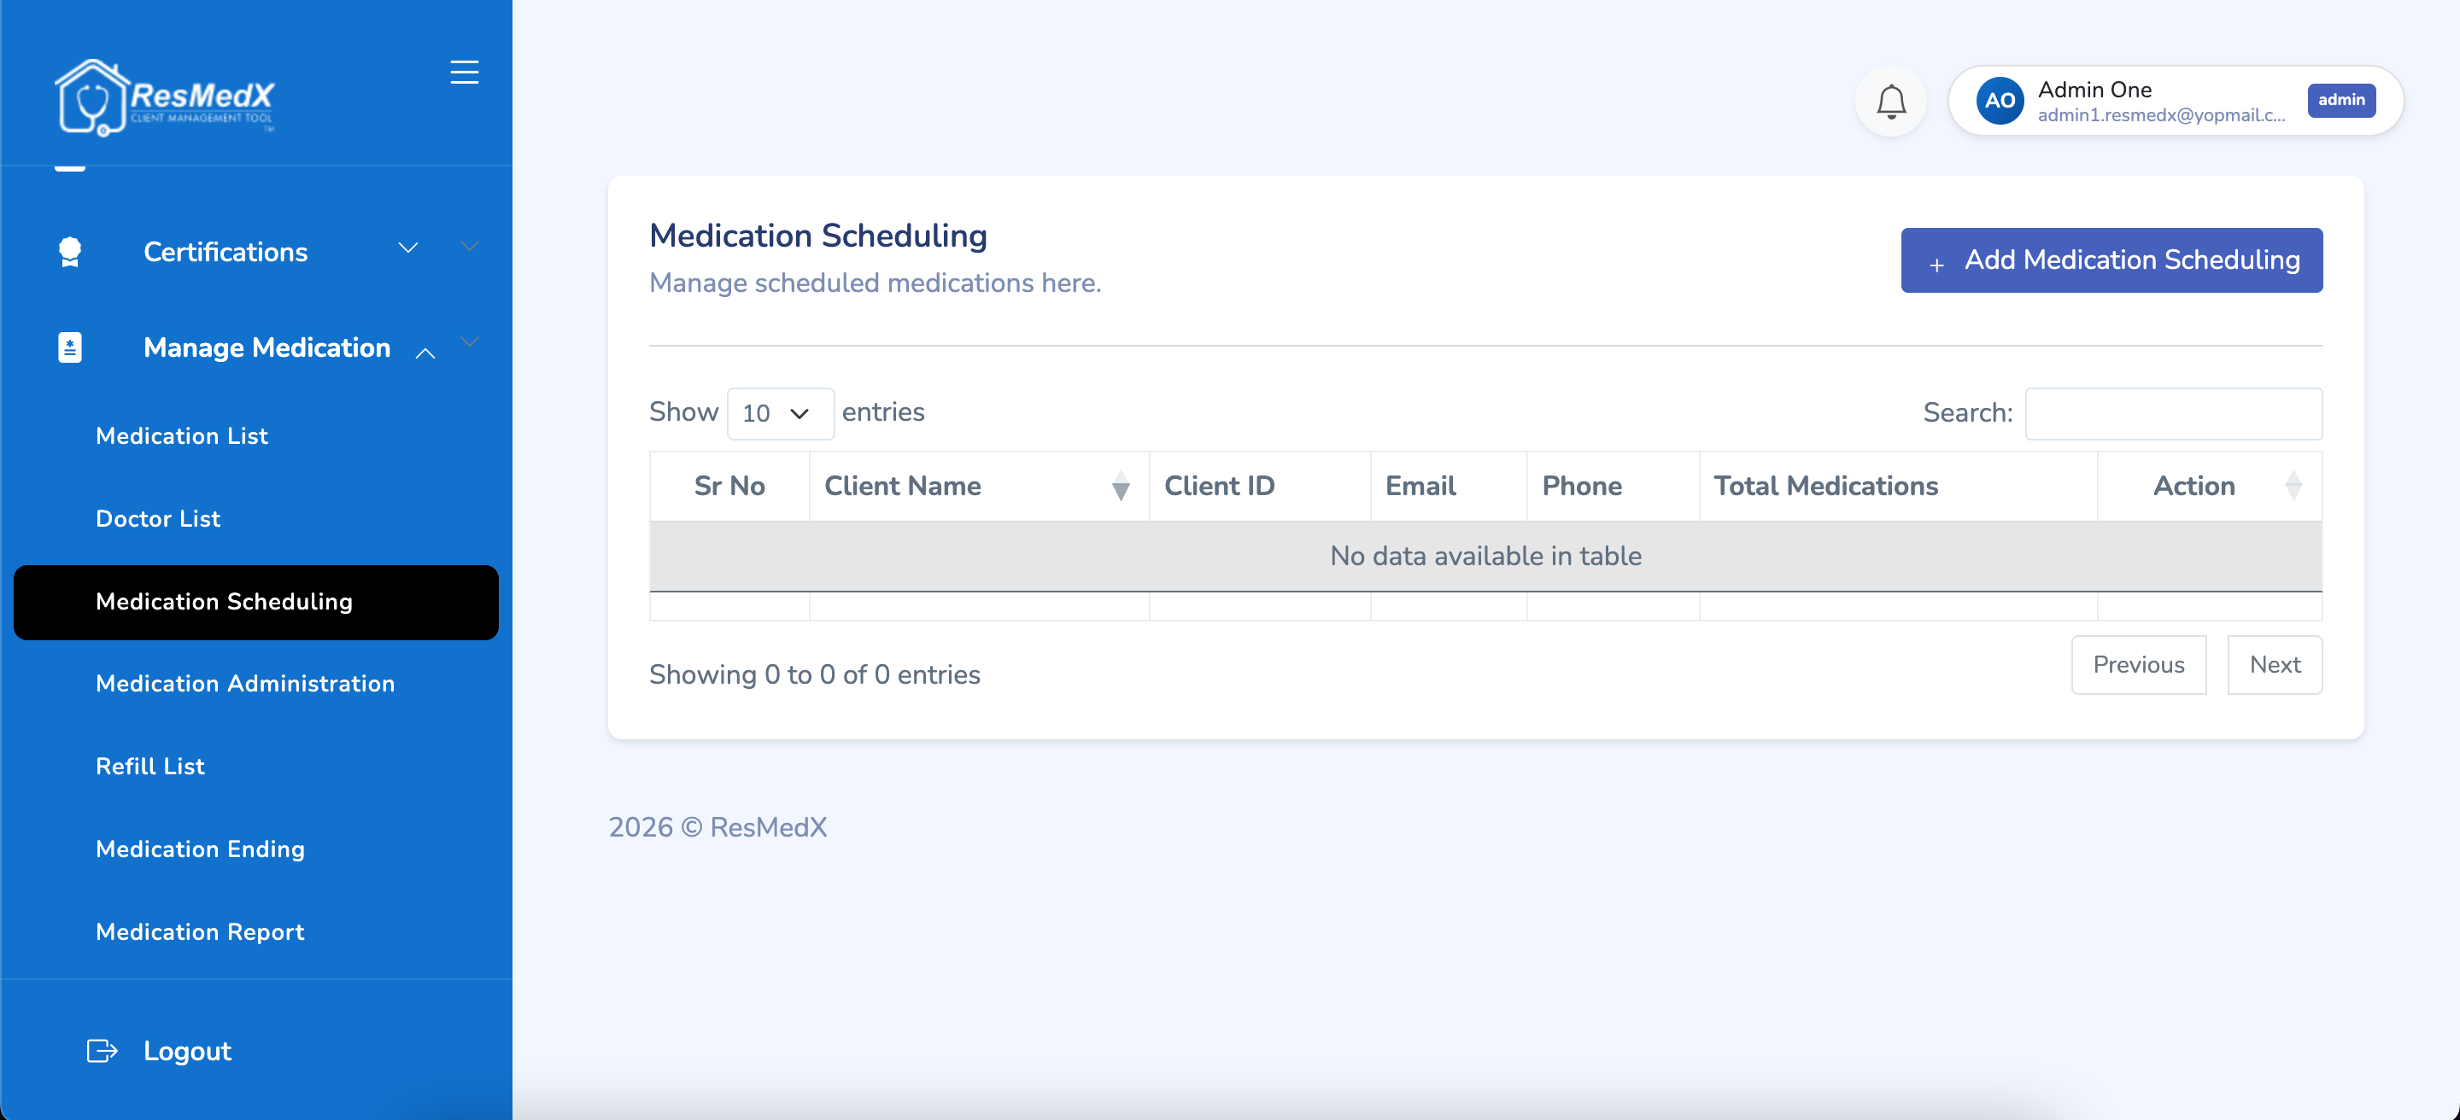Sort by the Client Name column arrow
Viewport: 2460px width, 1120px height.
click(x=1120, y=487)
